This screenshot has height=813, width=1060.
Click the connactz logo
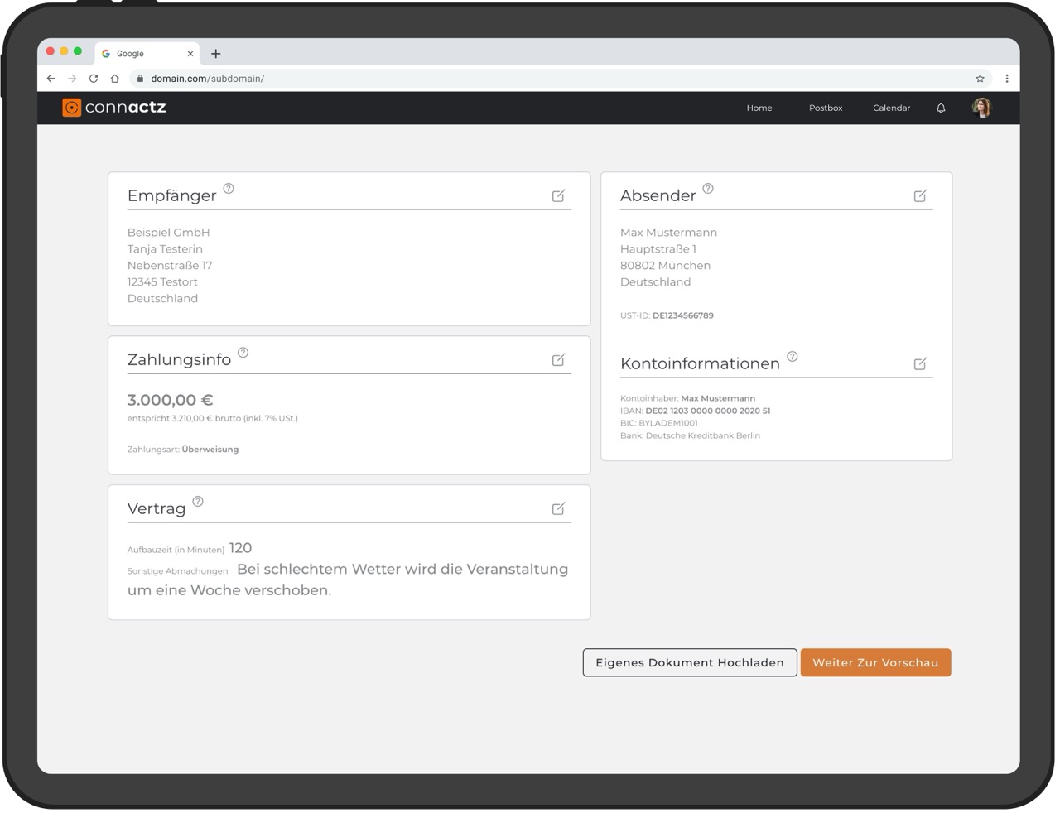click(113, 107)
